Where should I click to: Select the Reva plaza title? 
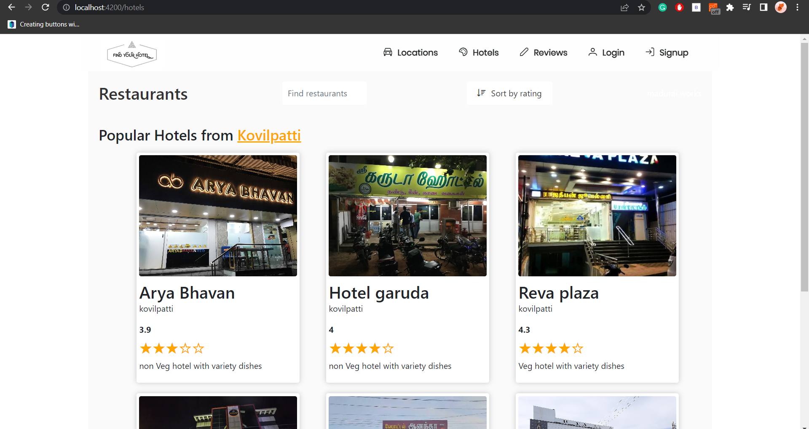tap(558, 293)
